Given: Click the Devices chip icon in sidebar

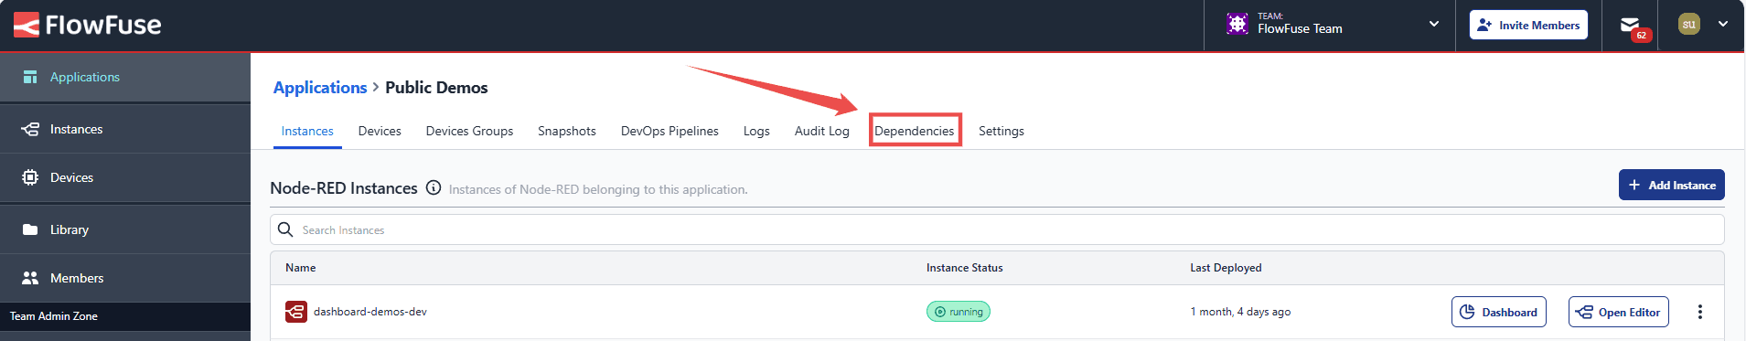Looking at the screenshot, I should tap(30, 177).
